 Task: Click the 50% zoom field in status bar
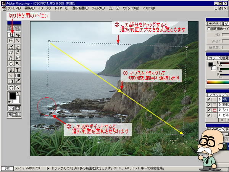[x=7, y=168]
